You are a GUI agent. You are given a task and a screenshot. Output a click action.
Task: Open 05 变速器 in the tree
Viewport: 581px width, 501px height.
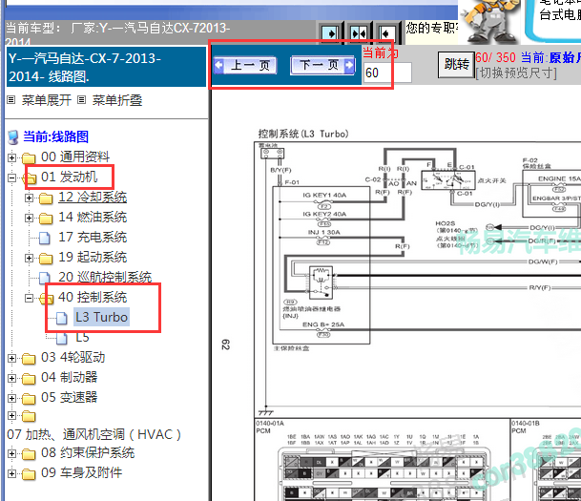pos(70,397)
